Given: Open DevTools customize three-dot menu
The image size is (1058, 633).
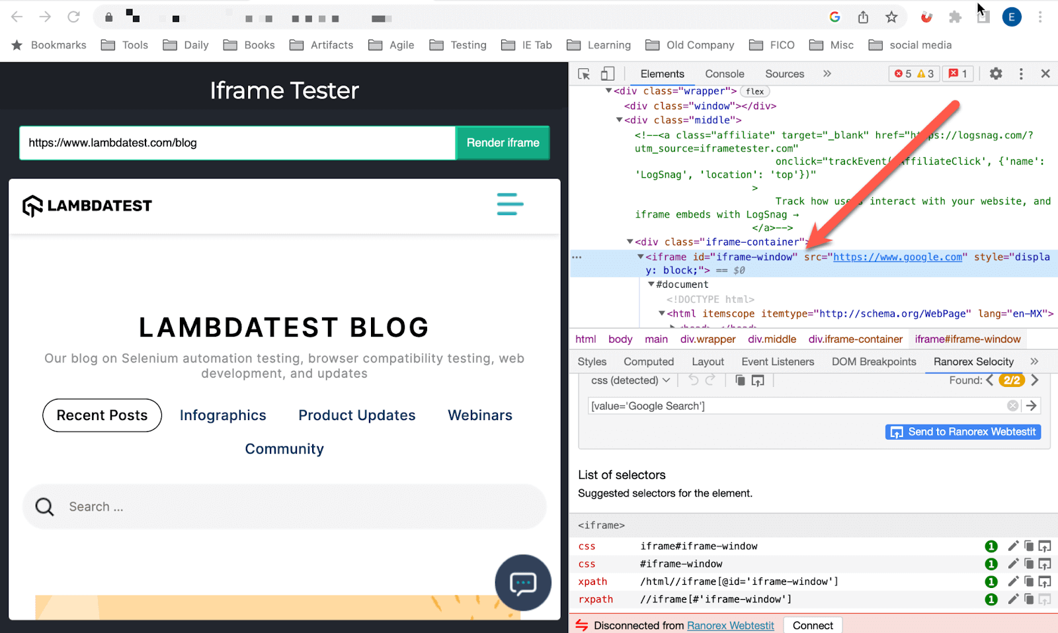Looking at the screenshot, I should point(1021,74).
